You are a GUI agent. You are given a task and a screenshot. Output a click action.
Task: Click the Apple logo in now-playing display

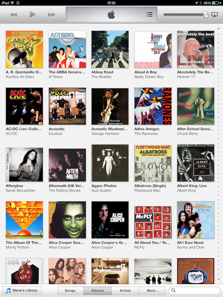click(x=111, y=14)
